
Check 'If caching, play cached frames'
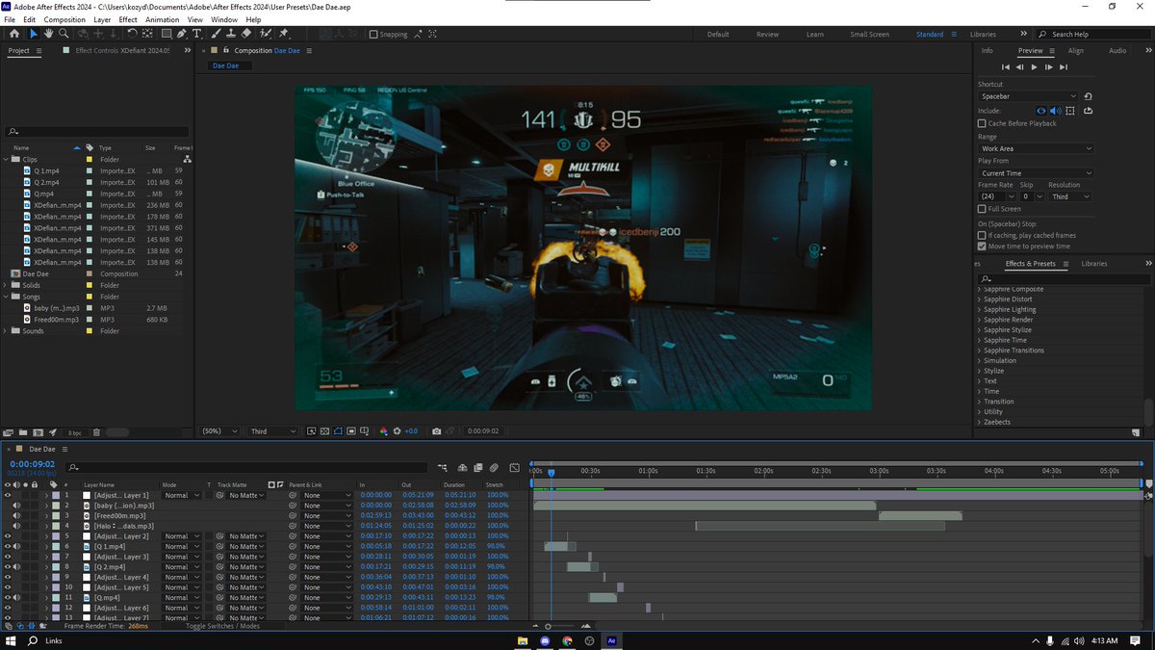tap(982, 235)
